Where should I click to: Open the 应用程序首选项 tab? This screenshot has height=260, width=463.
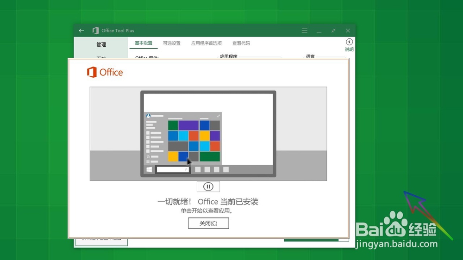[206, 43]
